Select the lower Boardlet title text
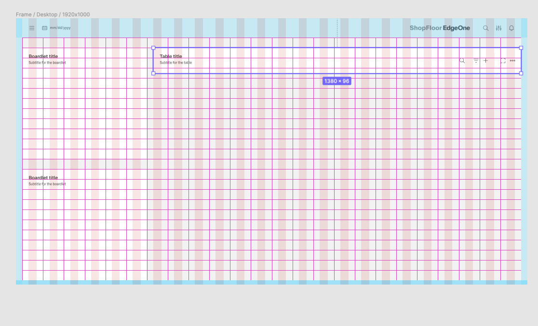The image size is (538, 326). pos(43,178)
